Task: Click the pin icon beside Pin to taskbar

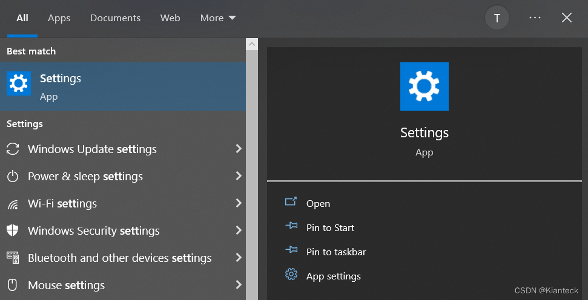Action: [291, 250]
